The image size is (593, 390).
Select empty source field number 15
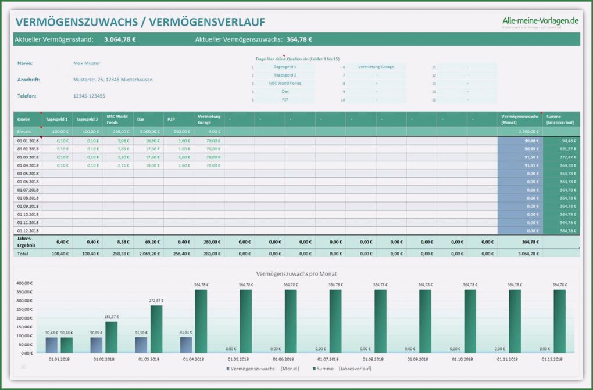point(467,100)
